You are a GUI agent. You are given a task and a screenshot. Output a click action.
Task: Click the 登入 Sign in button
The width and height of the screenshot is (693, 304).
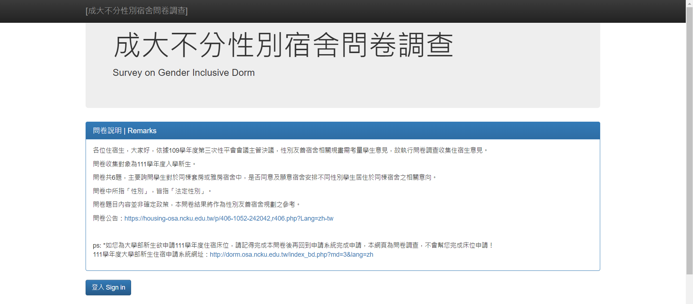(x=108, y=287)
